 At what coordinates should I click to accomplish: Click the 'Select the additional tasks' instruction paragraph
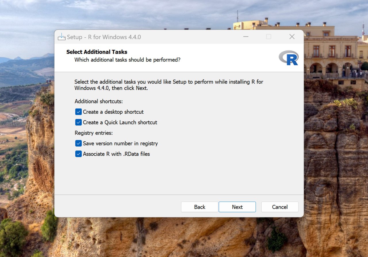point(169,85)
